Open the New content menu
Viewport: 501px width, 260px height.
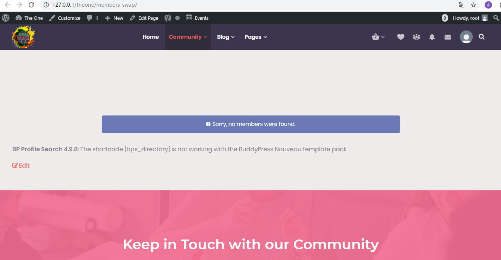click(x=114, y=18)
